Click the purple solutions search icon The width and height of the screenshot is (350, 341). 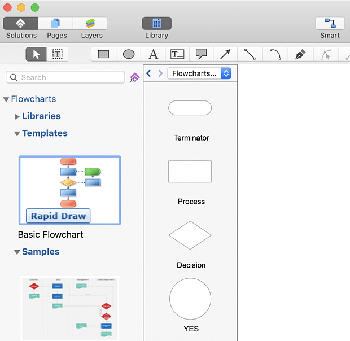(134, 77)
